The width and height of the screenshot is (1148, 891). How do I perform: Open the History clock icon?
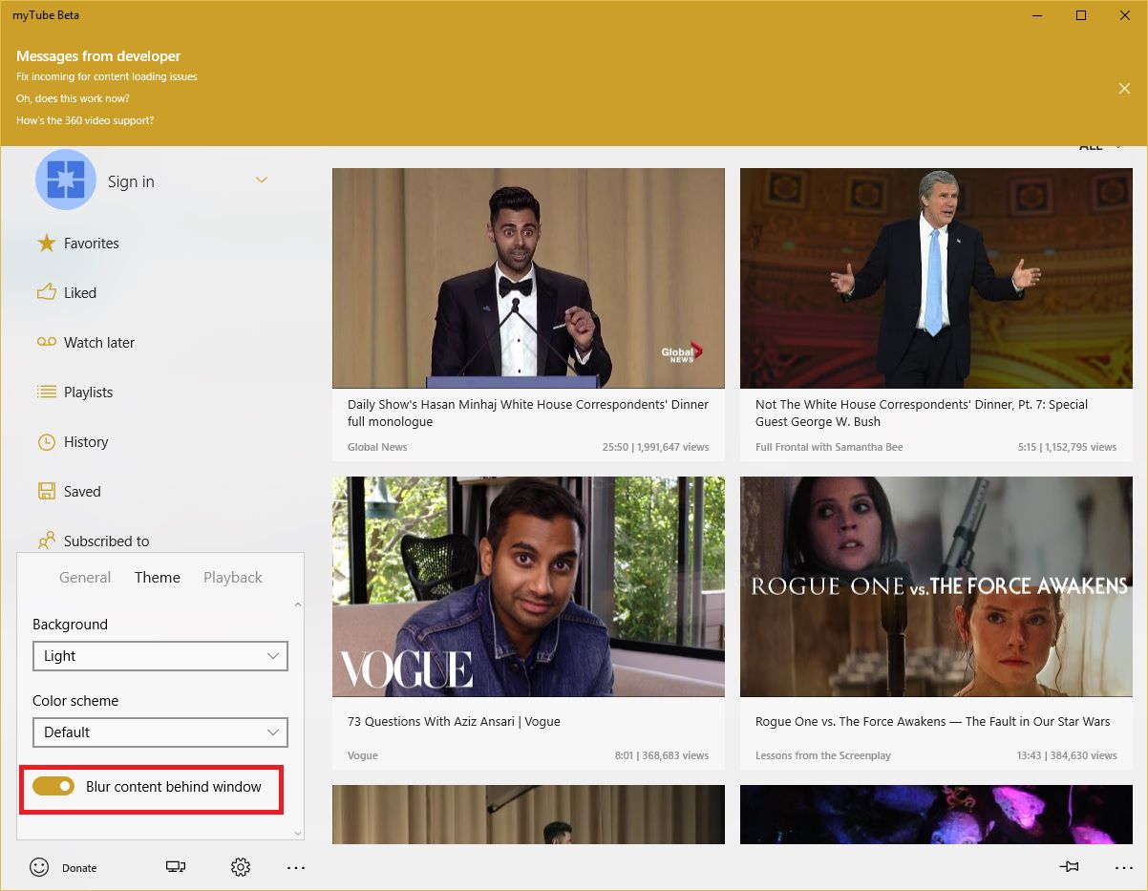point(46,441)
